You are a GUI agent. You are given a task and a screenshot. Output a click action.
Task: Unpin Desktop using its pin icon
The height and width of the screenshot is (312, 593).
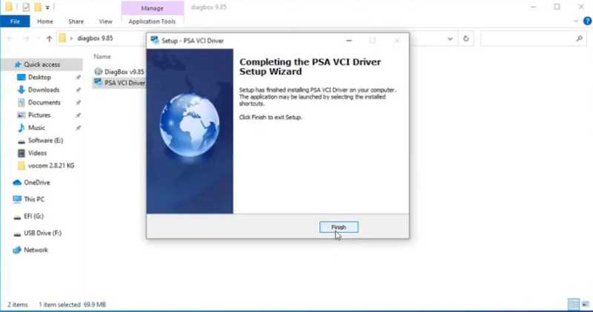point(78,78)
